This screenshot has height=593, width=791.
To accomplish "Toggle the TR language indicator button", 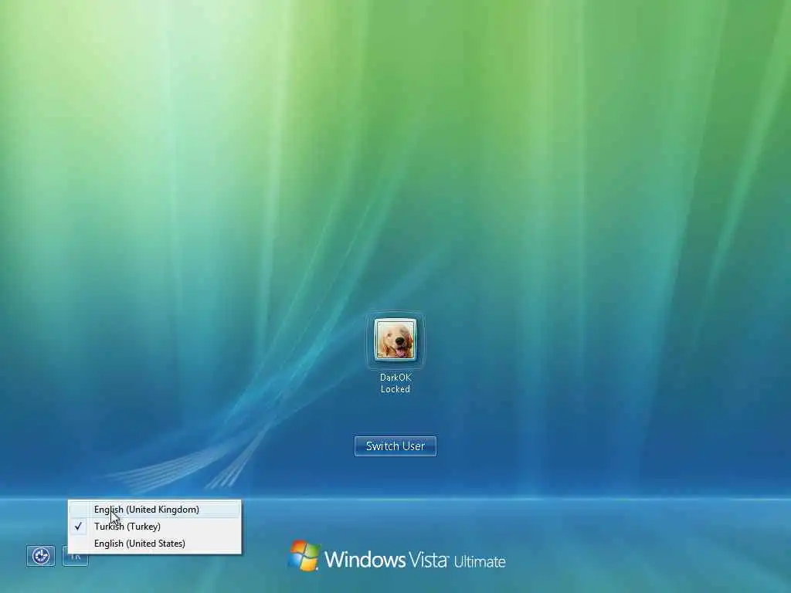I will coord(75,559).
